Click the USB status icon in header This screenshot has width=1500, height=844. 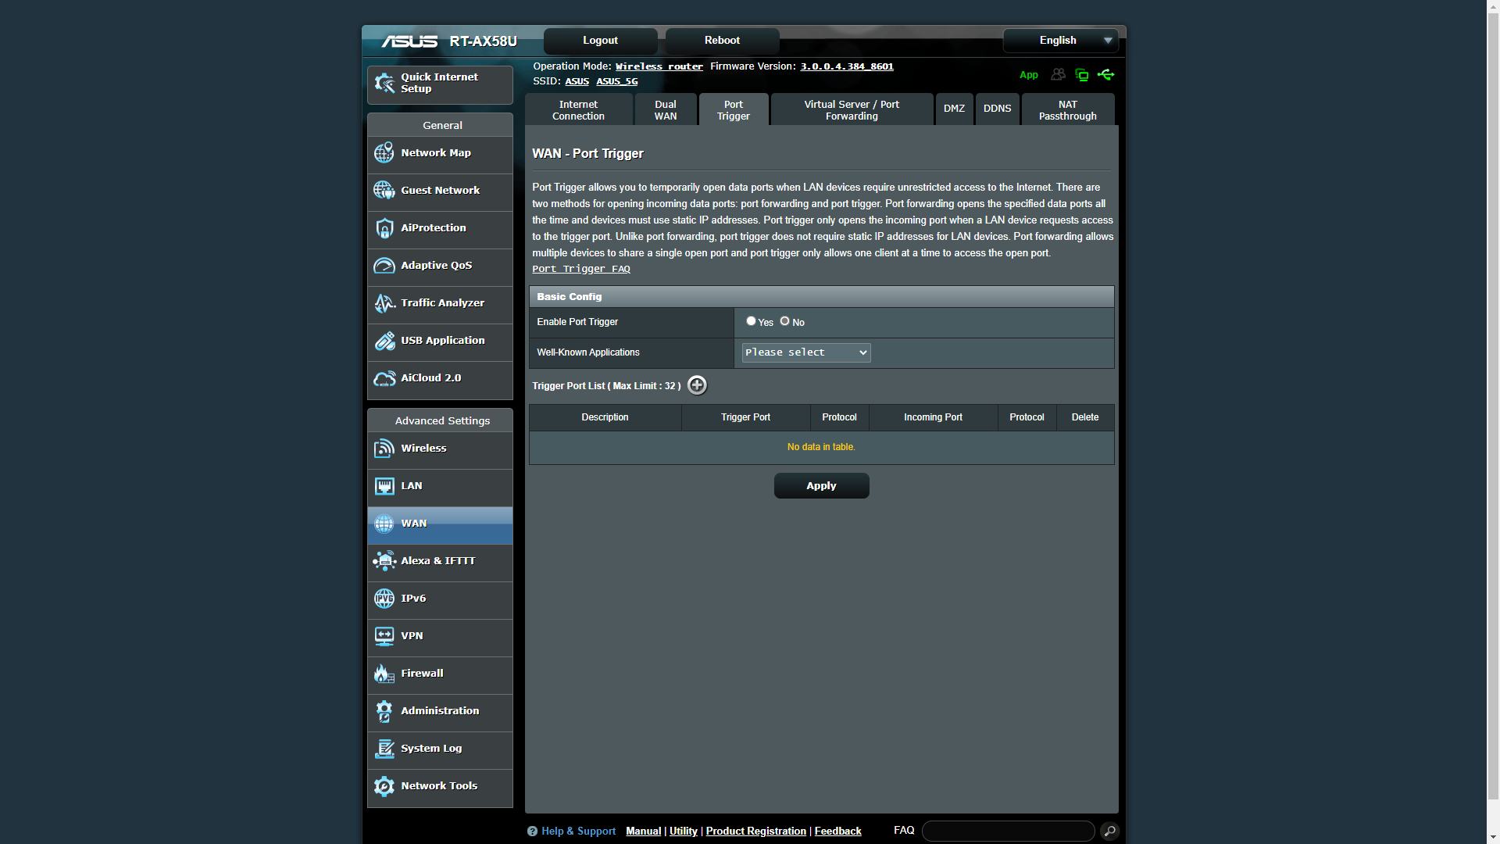click(x=1105, y=75)
